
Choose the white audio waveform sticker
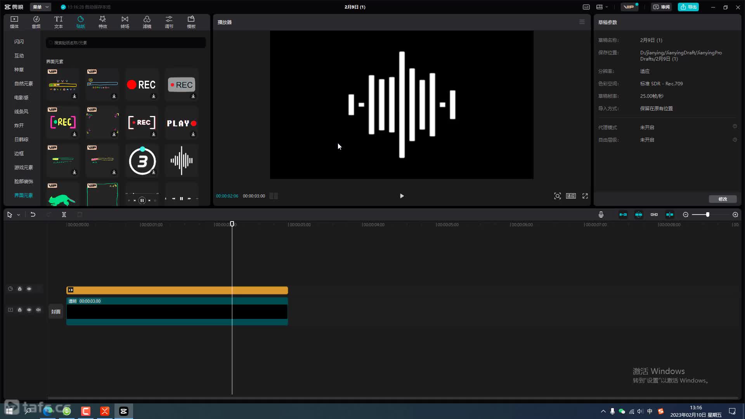181,161
